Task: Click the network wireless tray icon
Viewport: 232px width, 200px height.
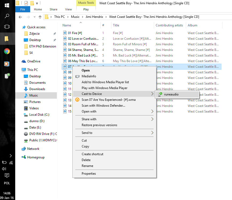Action: tap(11, 163)
